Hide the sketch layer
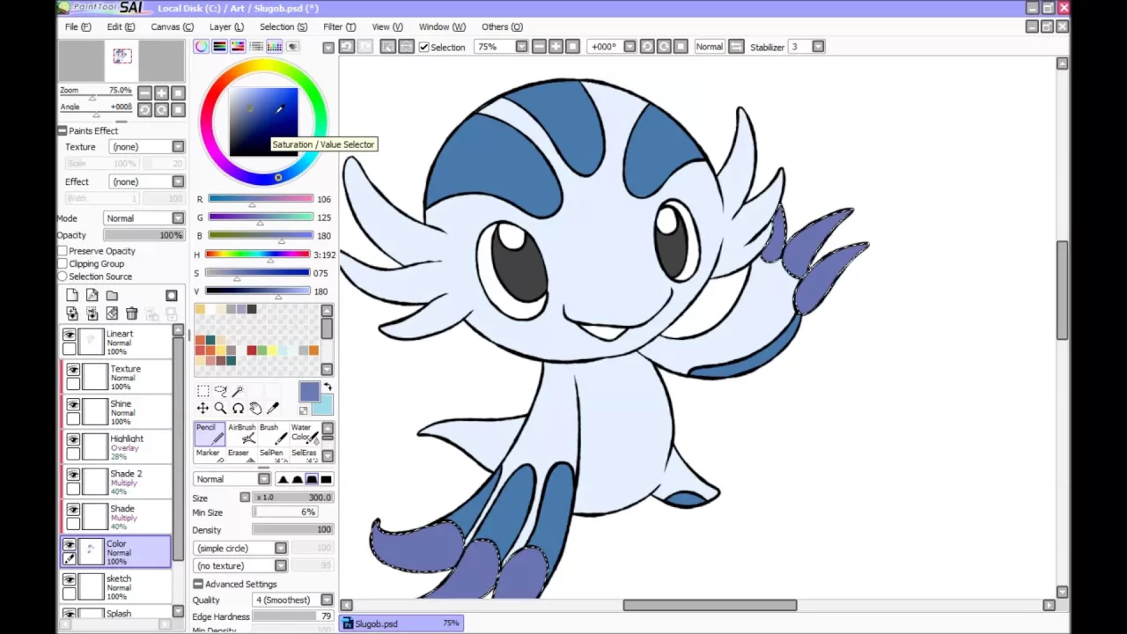 tap(70, 579)
